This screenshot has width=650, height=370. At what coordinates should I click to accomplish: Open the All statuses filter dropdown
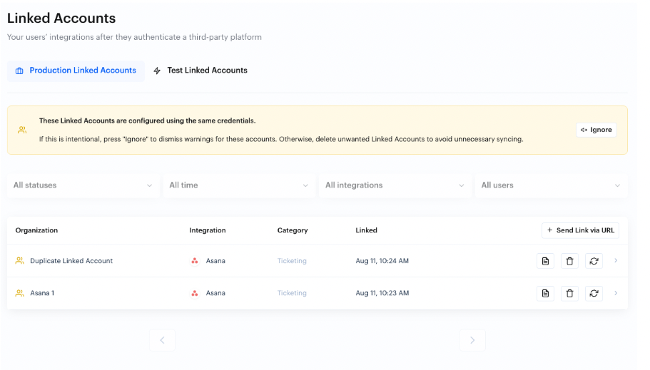pyautogui.click(x=83, y=185)
